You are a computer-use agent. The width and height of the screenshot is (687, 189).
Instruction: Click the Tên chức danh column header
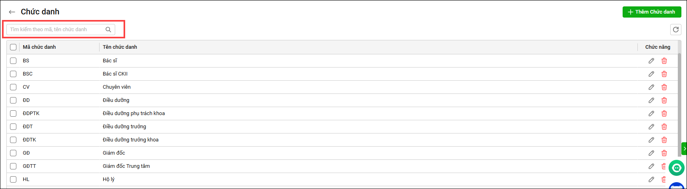click(x=120, y=47)
